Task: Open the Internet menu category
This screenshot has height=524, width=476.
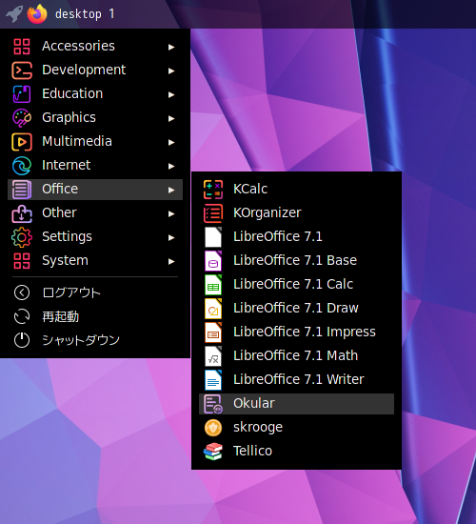Action: point(95,166)
